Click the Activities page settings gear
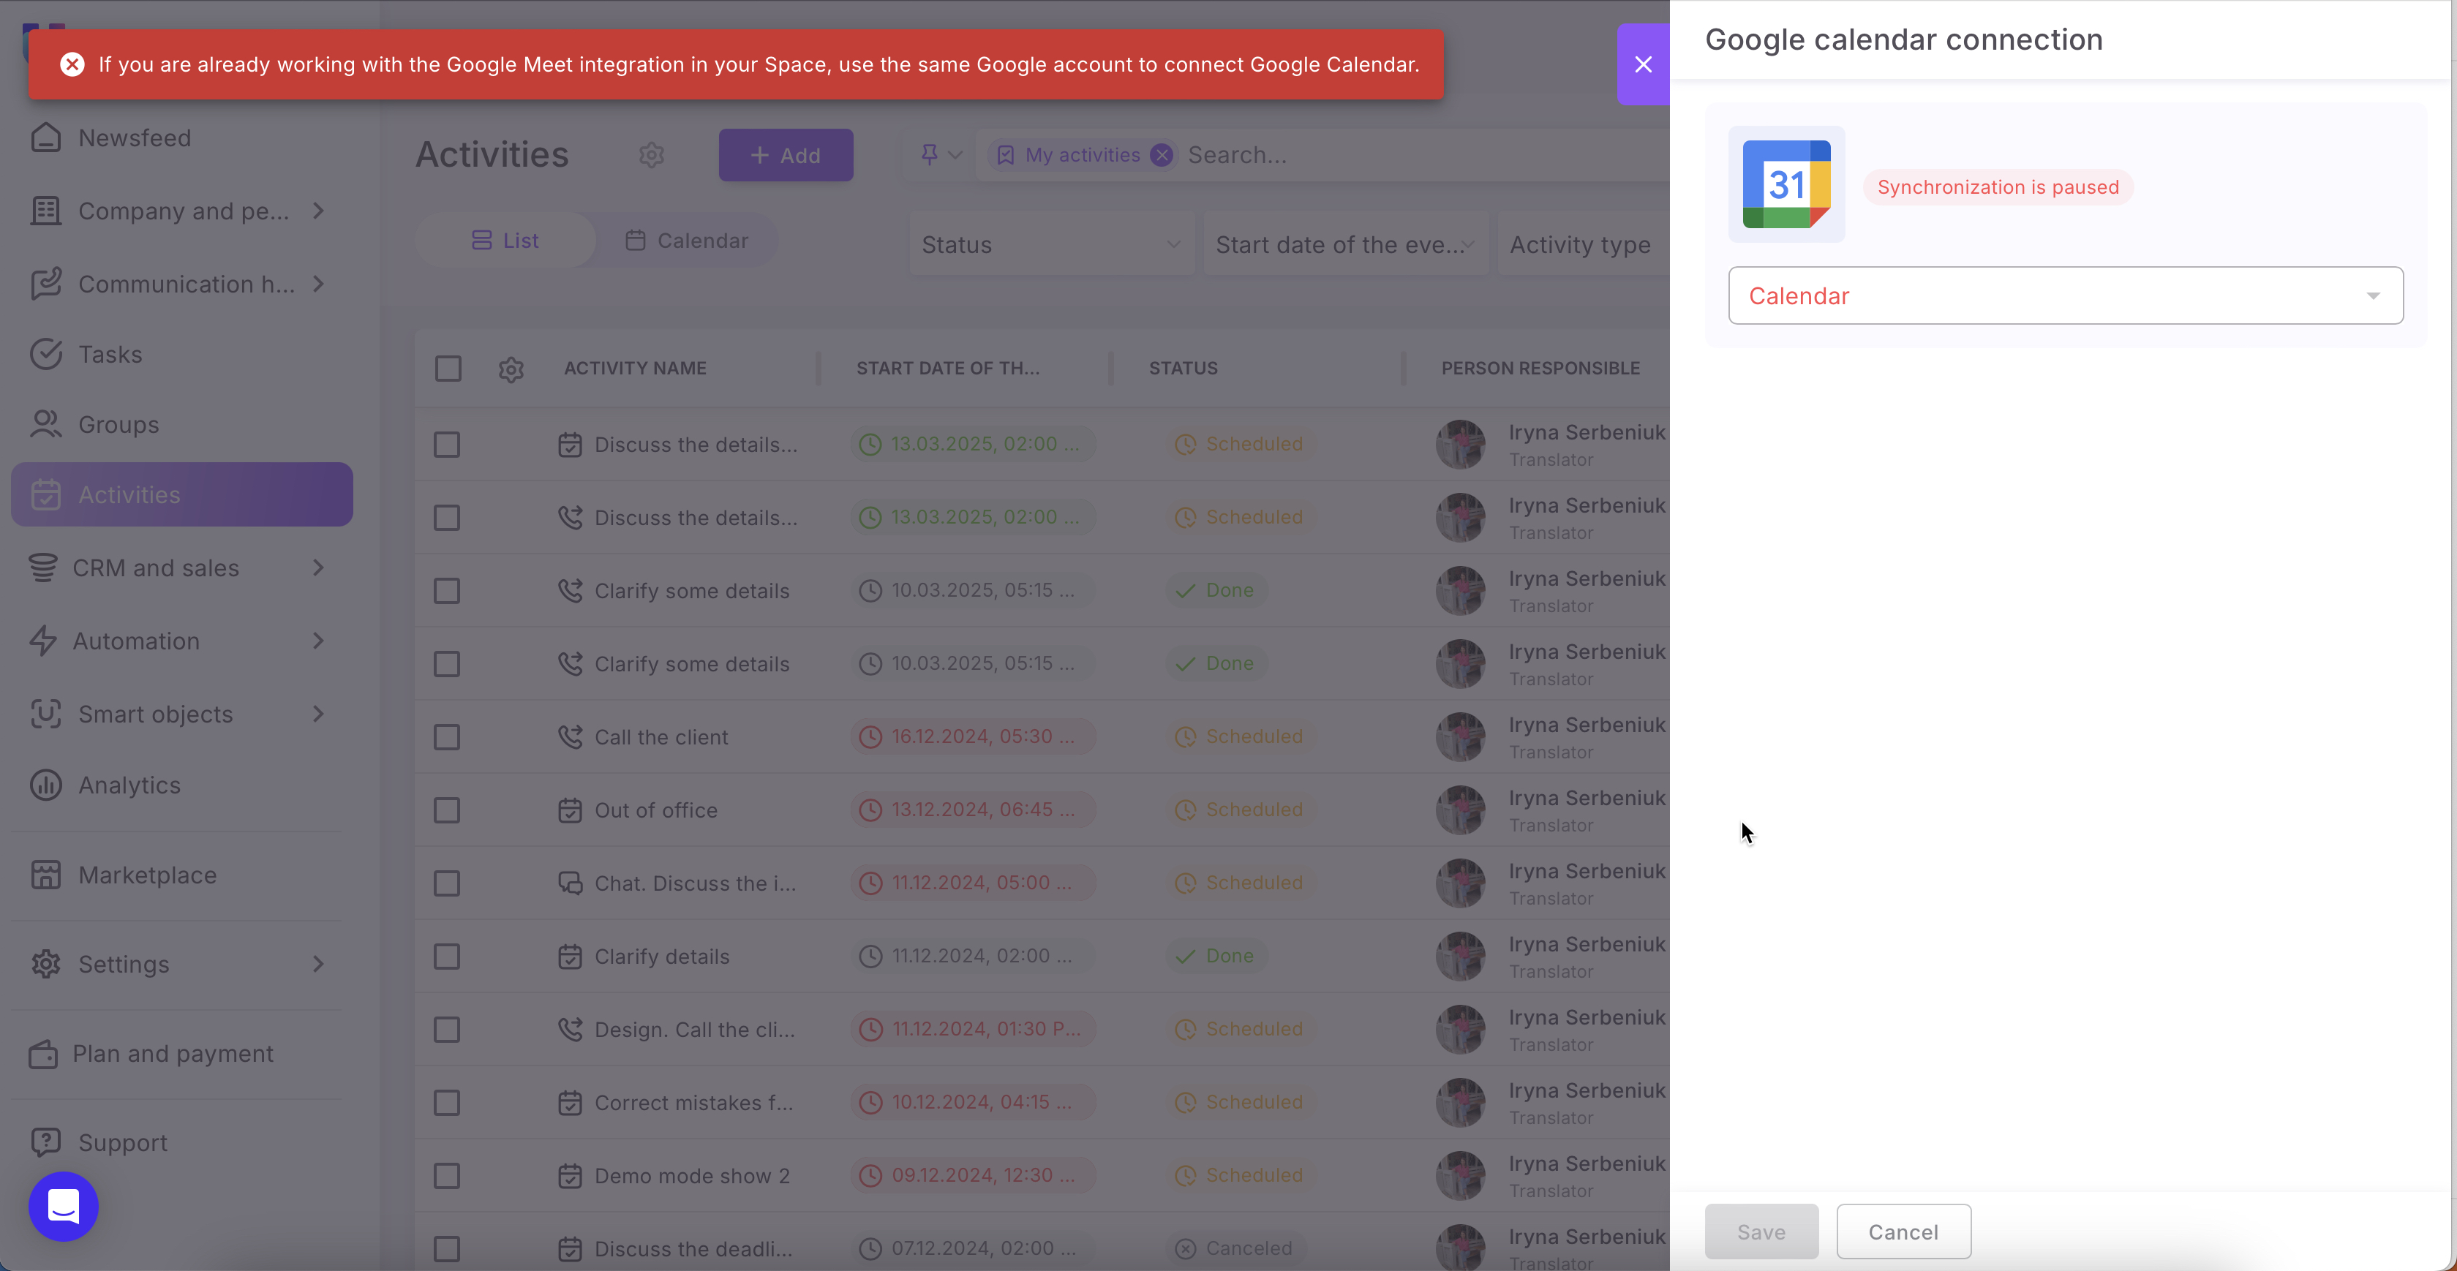This screenshot has width=2457, height=1271. point(652,154)
